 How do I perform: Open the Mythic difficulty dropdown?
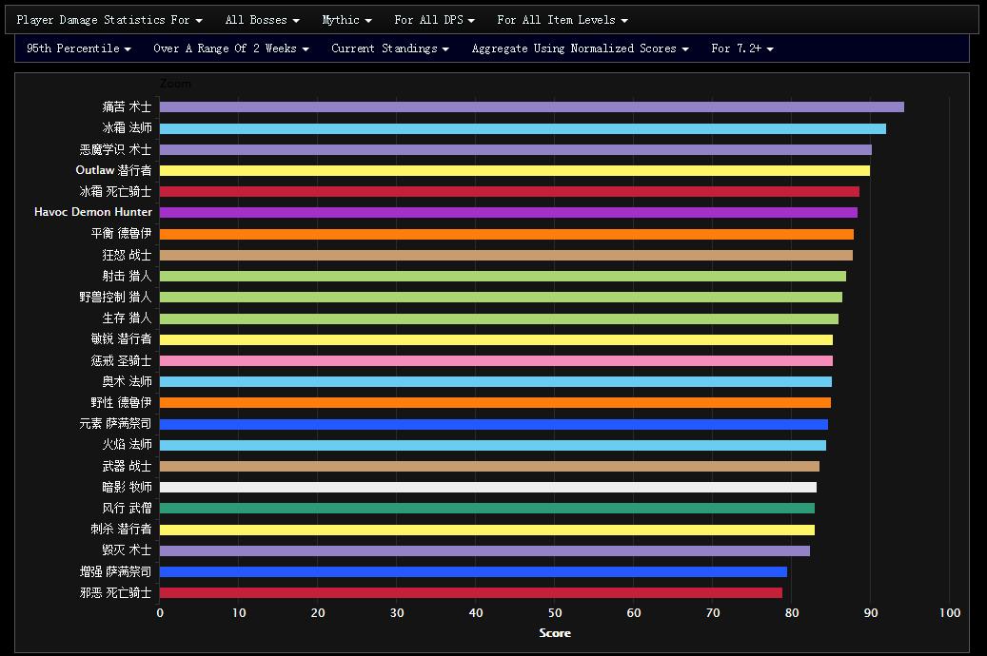point(346,20)
